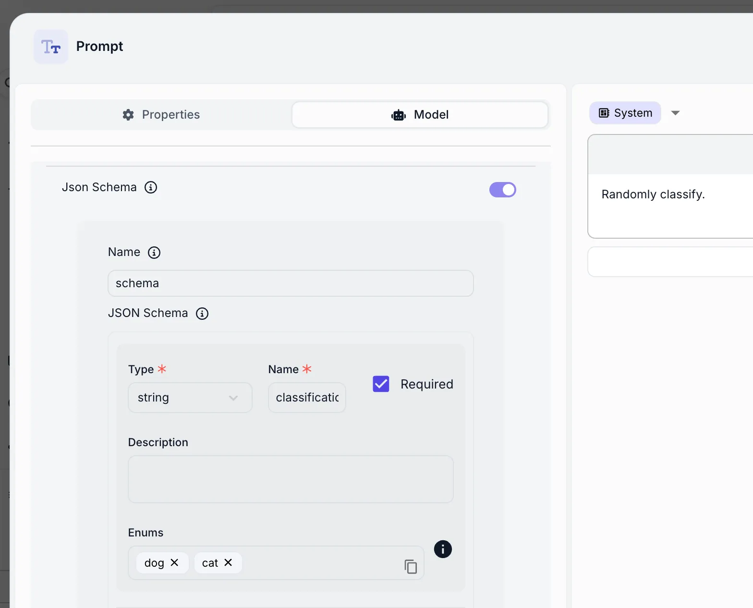Open info tooltip beside Json Schema toggle label
Image resolution: width=753 pixels, height=608 pixels.
(x=151, y=187)
